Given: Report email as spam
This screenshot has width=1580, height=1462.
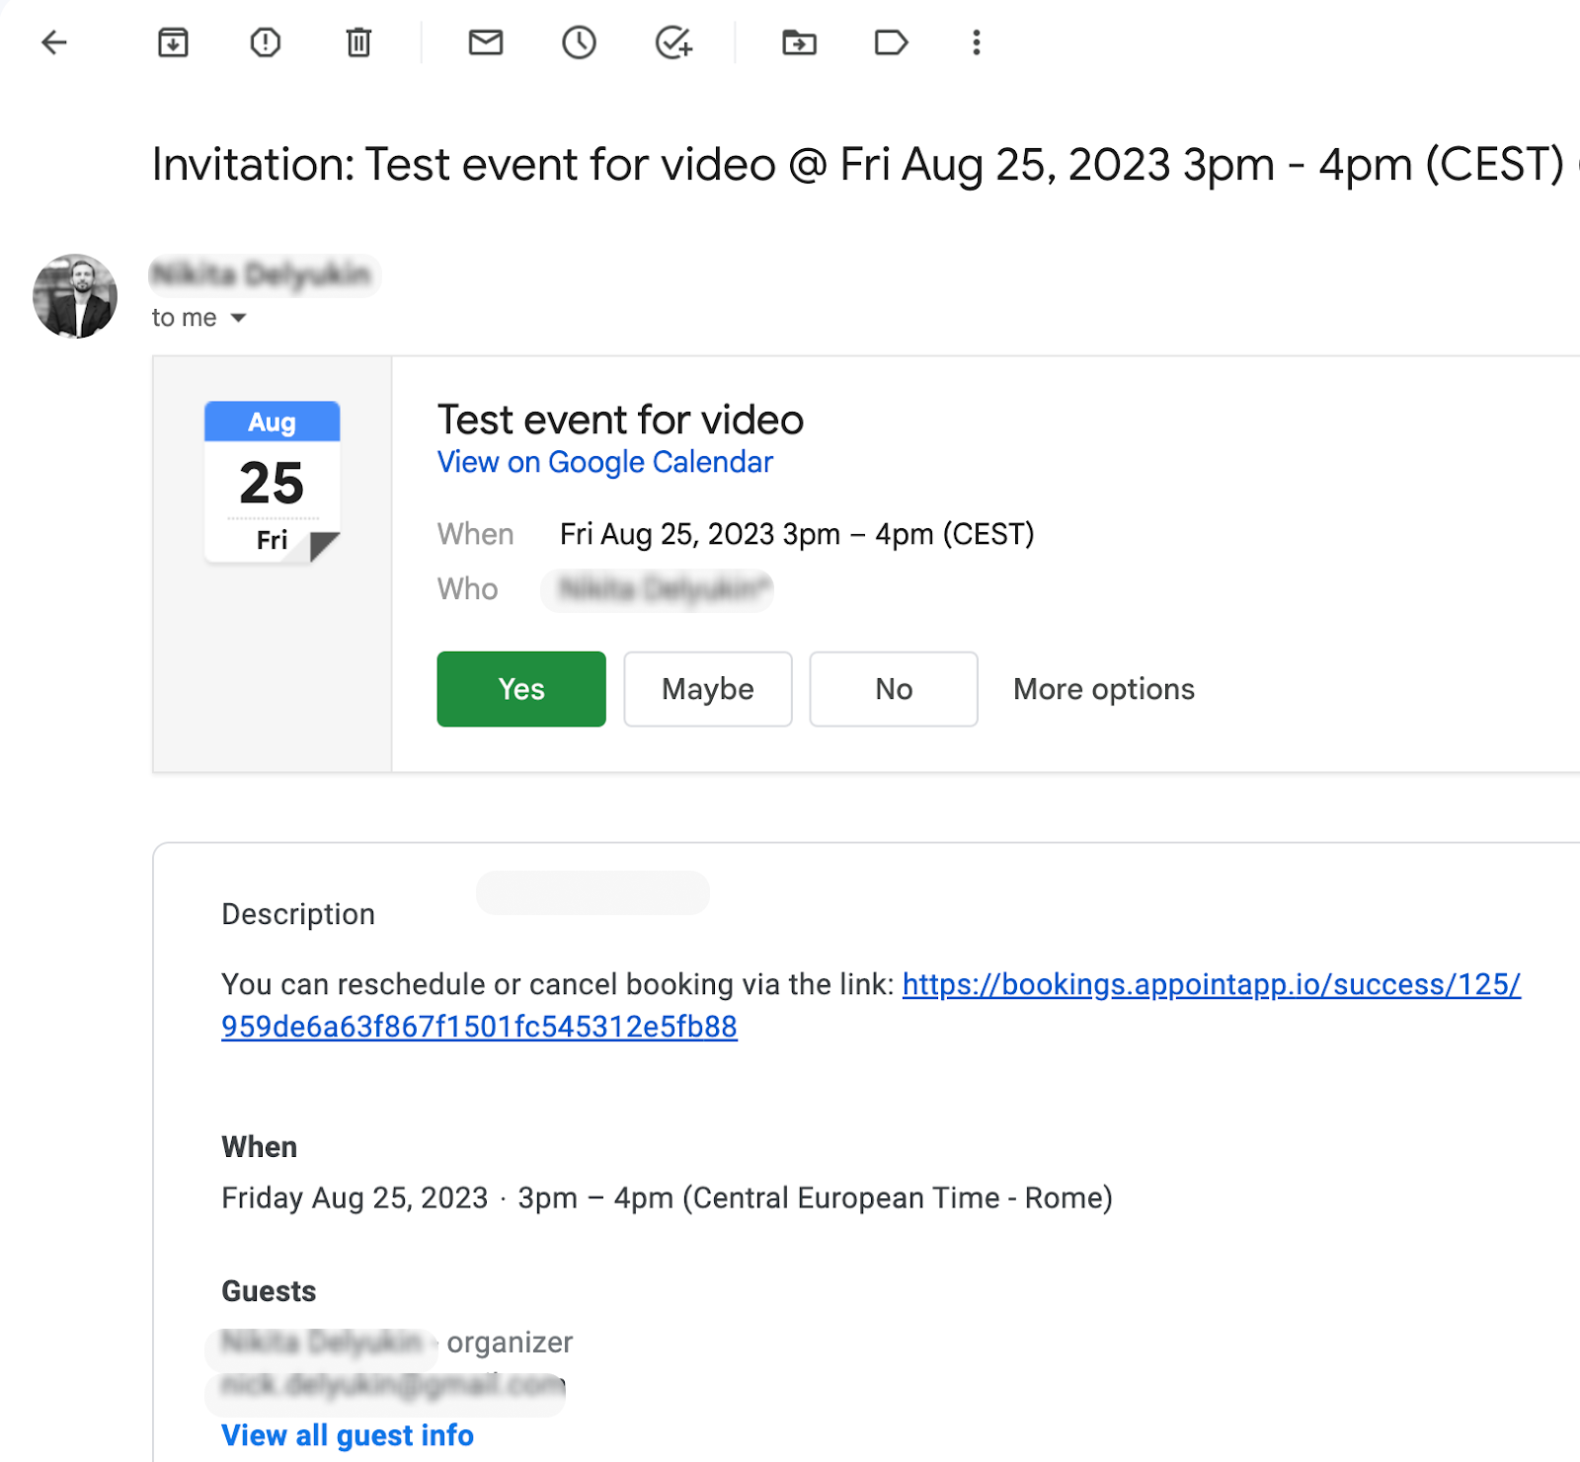Looking at the screenshot, I should tap(266, 42).
